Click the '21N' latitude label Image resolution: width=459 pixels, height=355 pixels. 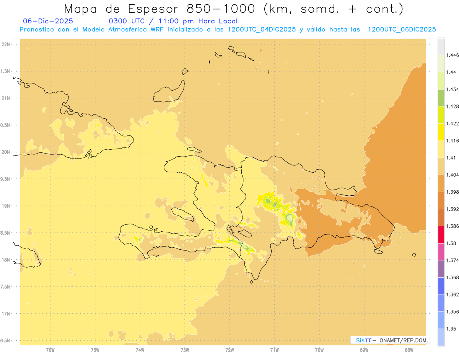[5, 98]
